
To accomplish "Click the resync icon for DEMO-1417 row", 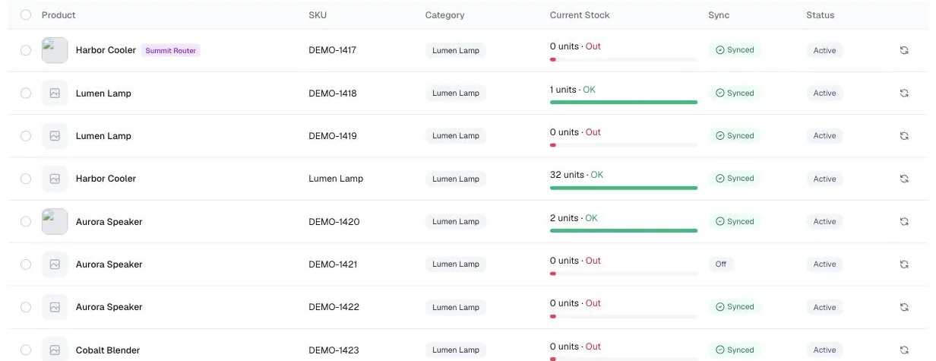I will coord(904,50).
